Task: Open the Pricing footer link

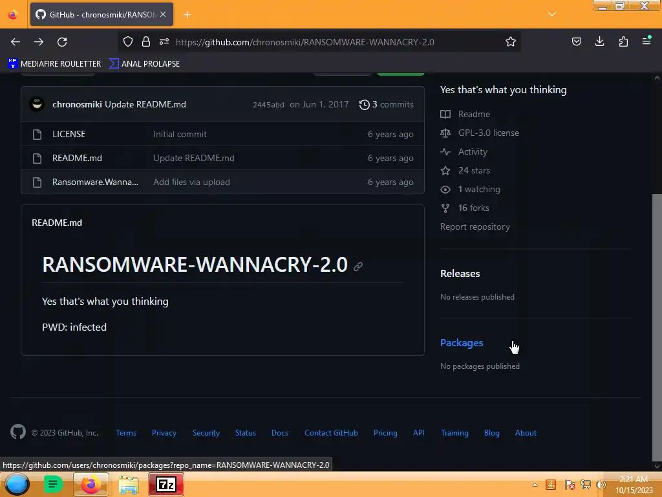Action: point(385,433)
